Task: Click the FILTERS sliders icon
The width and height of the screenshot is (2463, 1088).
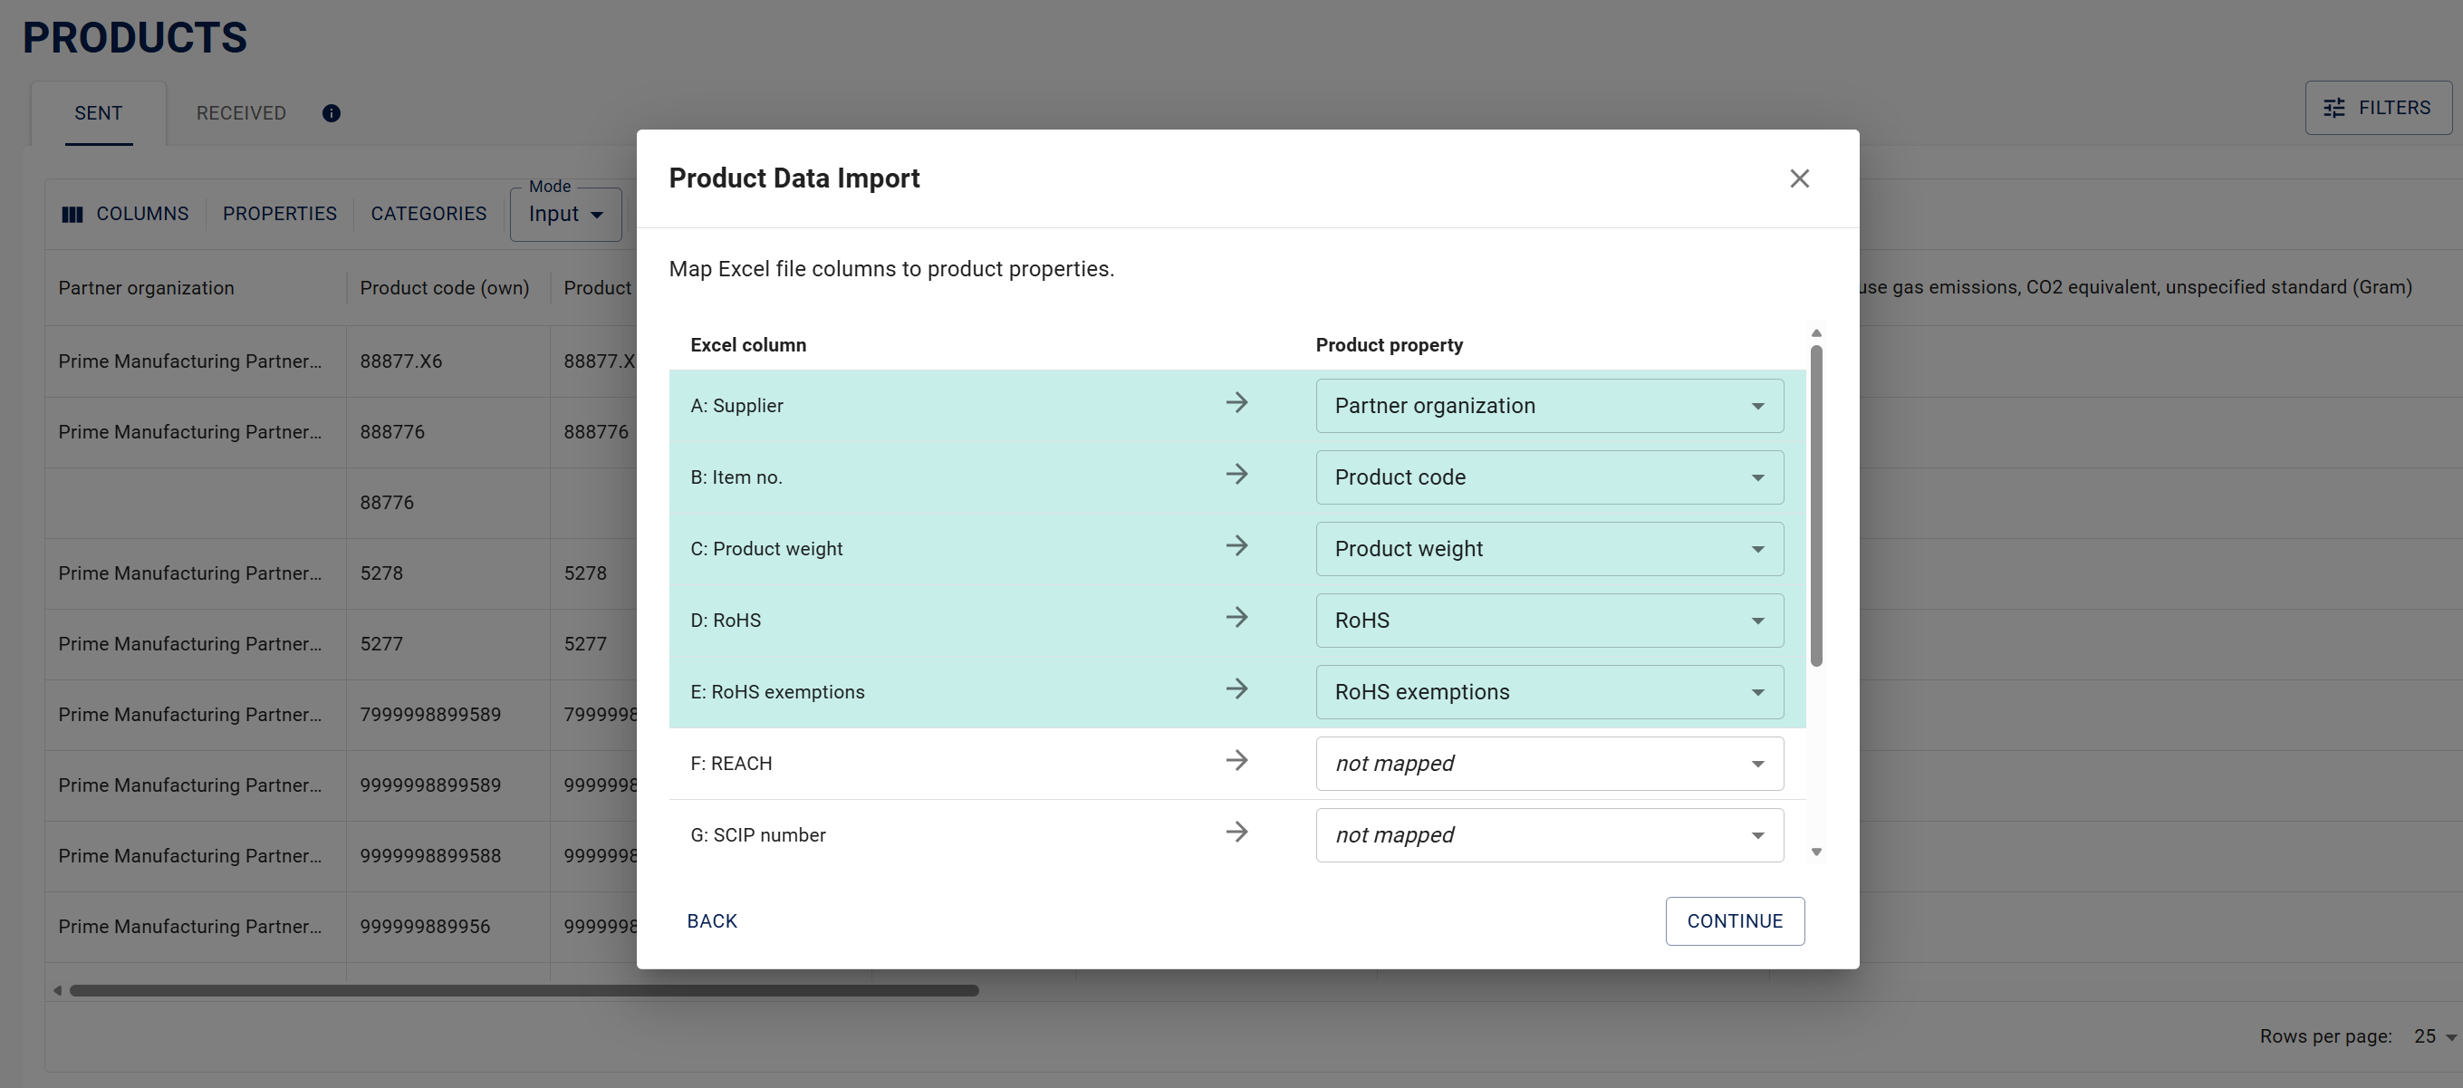Action: (x=2334, y=108)
